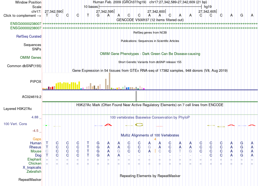Click coordinate label 27,342,590

[x=54, y=11]
